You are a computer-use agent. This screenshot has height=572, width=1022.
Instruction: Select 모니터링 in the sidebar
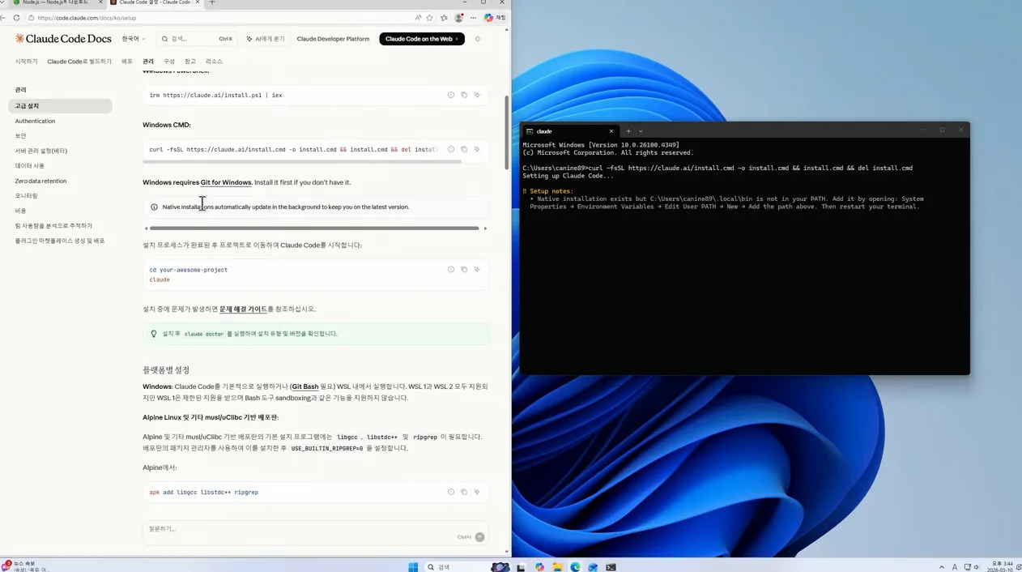26,195
